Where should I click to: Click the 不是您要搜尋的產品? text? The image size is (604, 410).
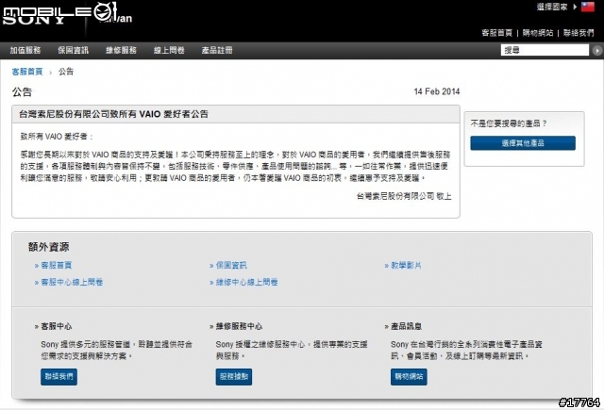(509, 123)
